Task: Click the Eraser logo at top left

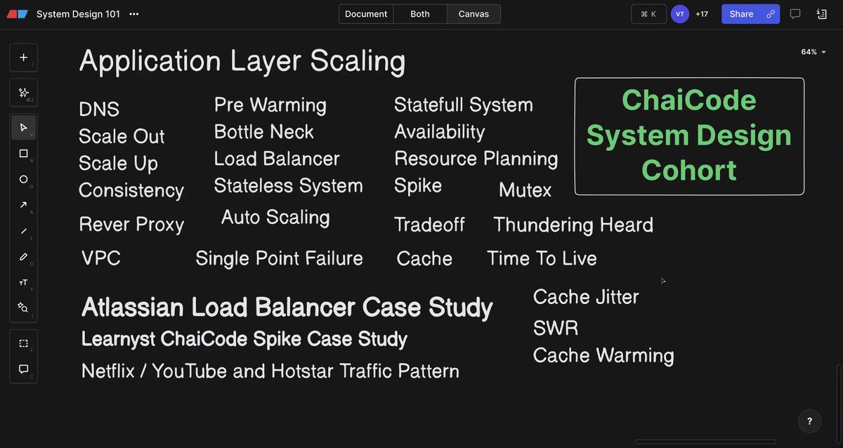Action: click(x=18, y=14)
